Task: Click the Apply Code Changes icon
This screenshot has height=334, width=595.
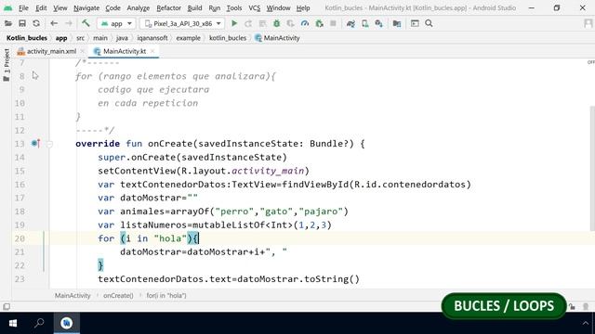Action: click(262, 23)
